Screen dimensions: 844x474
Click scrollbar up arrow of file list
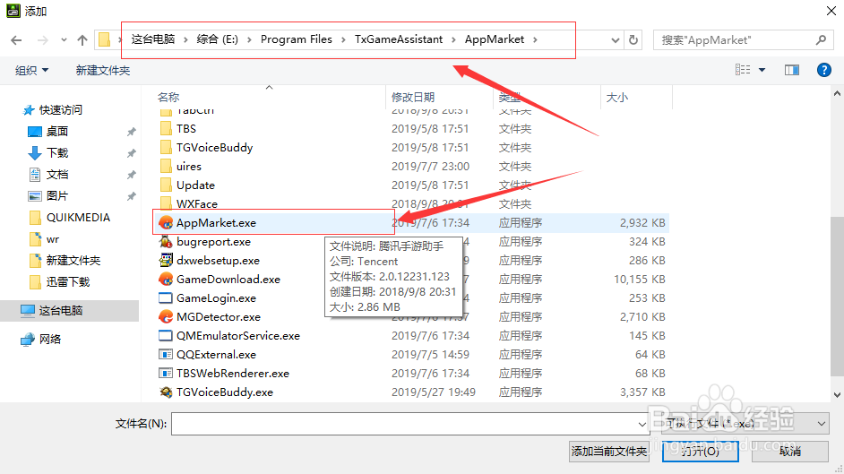coord(837,93)
